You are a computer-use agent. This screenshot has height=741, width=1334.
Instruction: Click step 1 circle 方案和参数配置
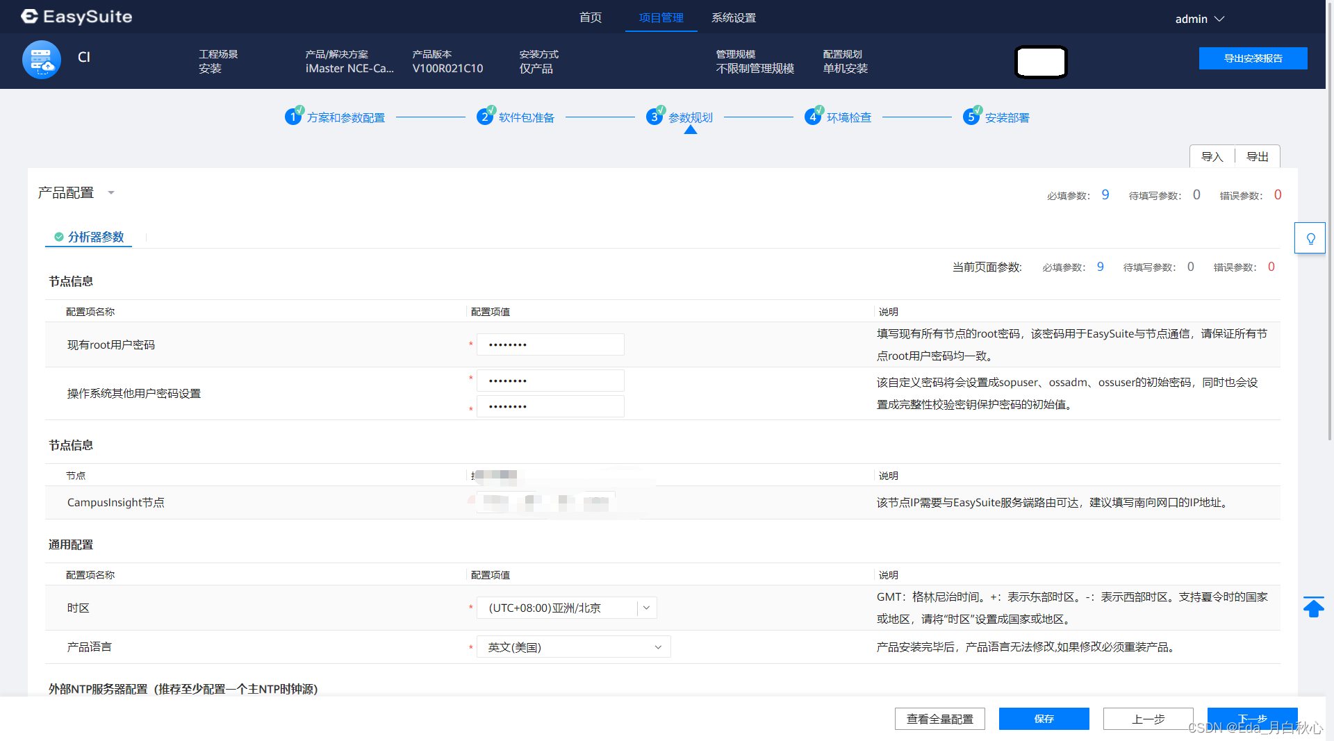point(293,117)
